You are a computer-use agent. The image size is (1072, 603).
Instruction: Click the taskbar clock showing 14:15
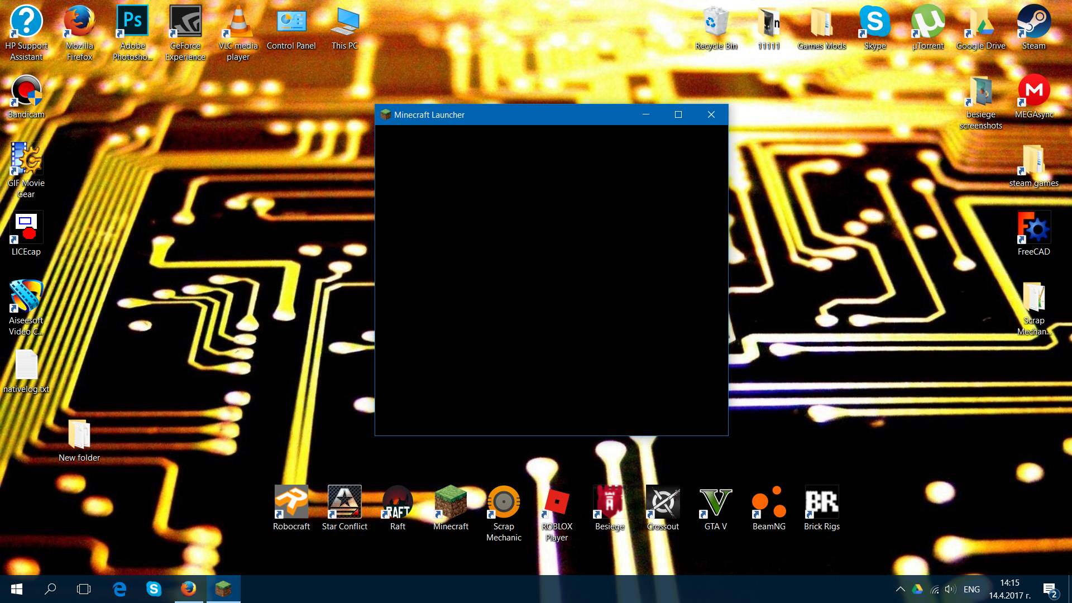click(1009, 589)
